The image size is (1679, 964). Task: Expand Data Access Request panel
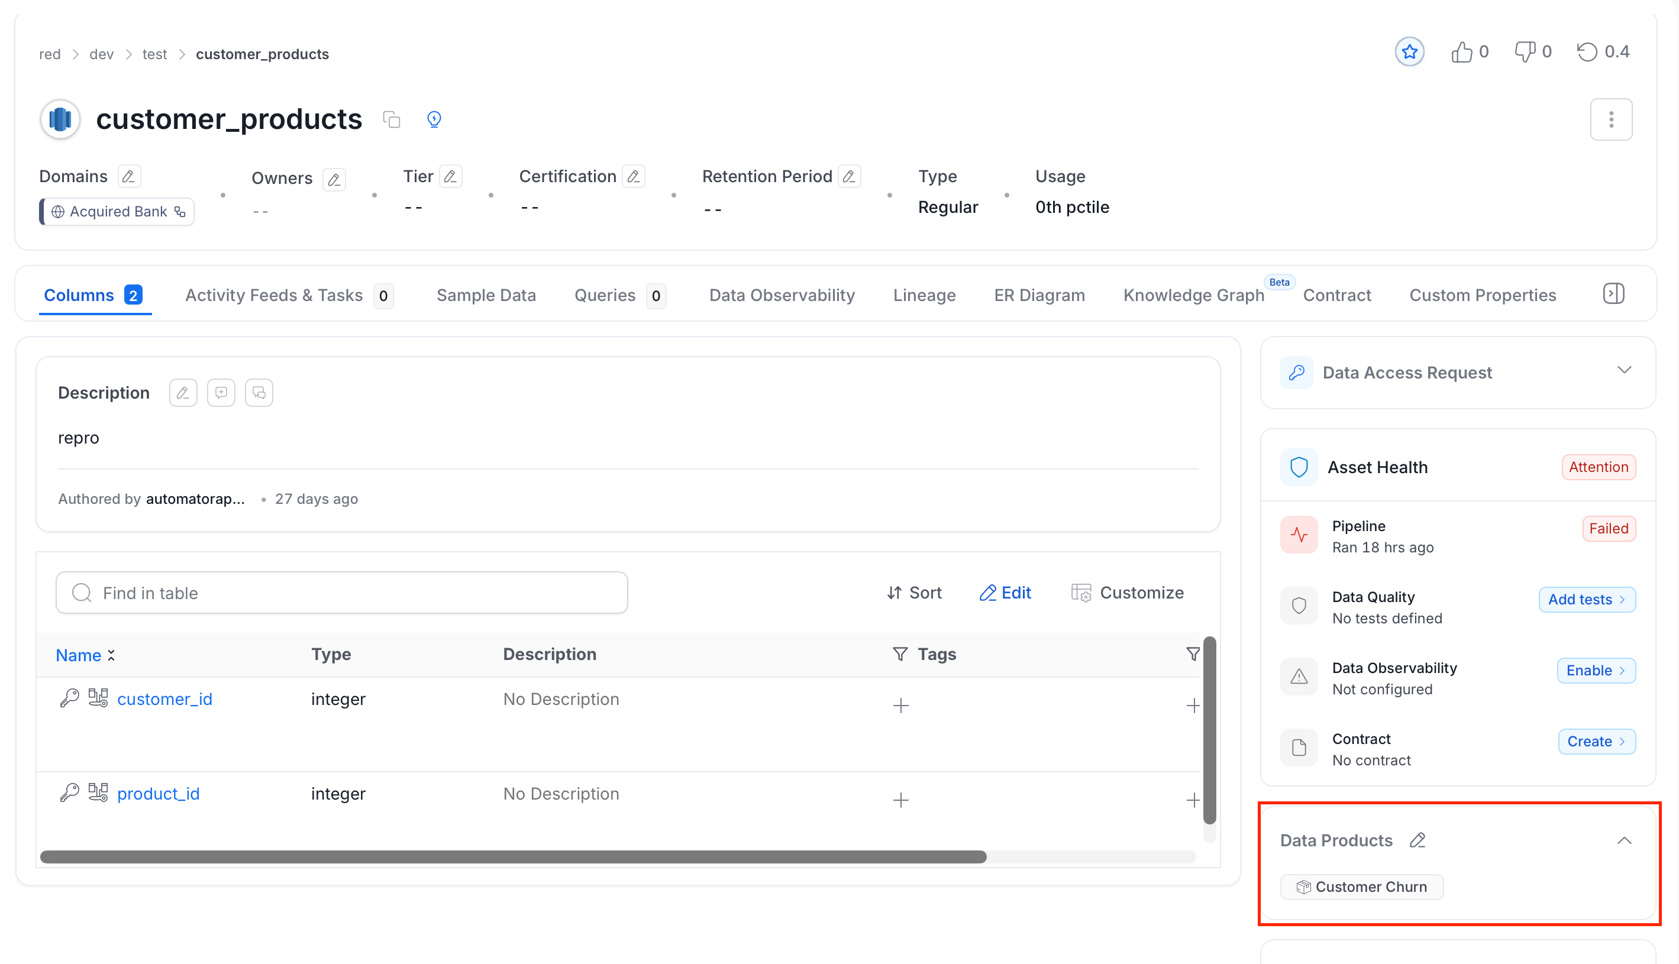pyautogui.click(x=1623, y=370)
